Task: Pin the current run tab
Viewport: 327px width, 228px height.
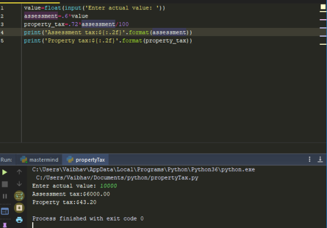Action: tap(5, 226)
